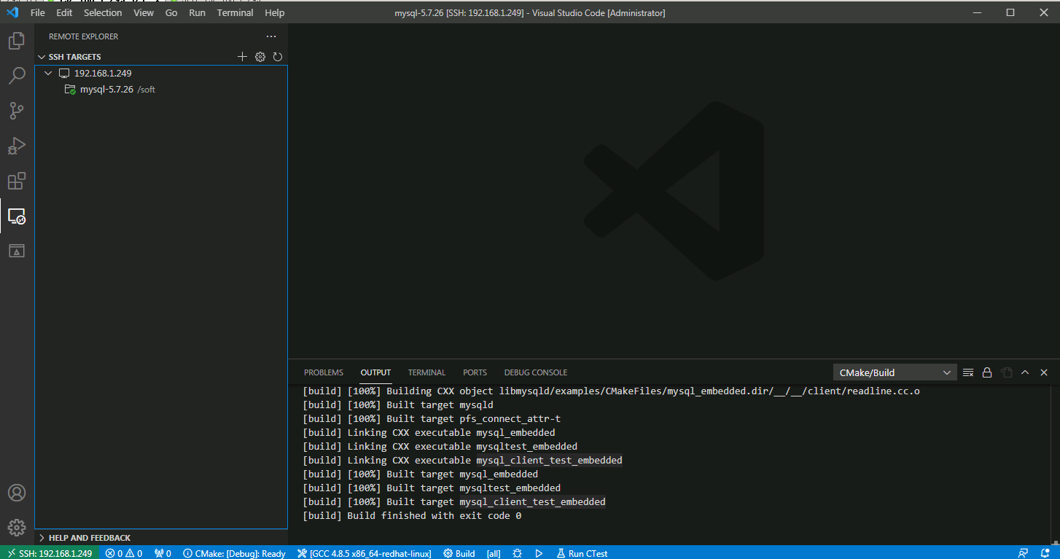Open the Run and Debug view

click(17, 146)
